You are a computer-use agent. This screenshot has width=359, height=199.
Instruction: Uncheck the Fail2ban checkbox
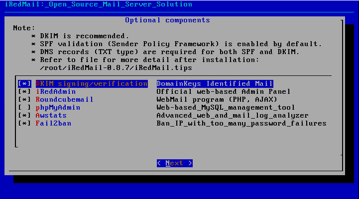click(24, 124)
